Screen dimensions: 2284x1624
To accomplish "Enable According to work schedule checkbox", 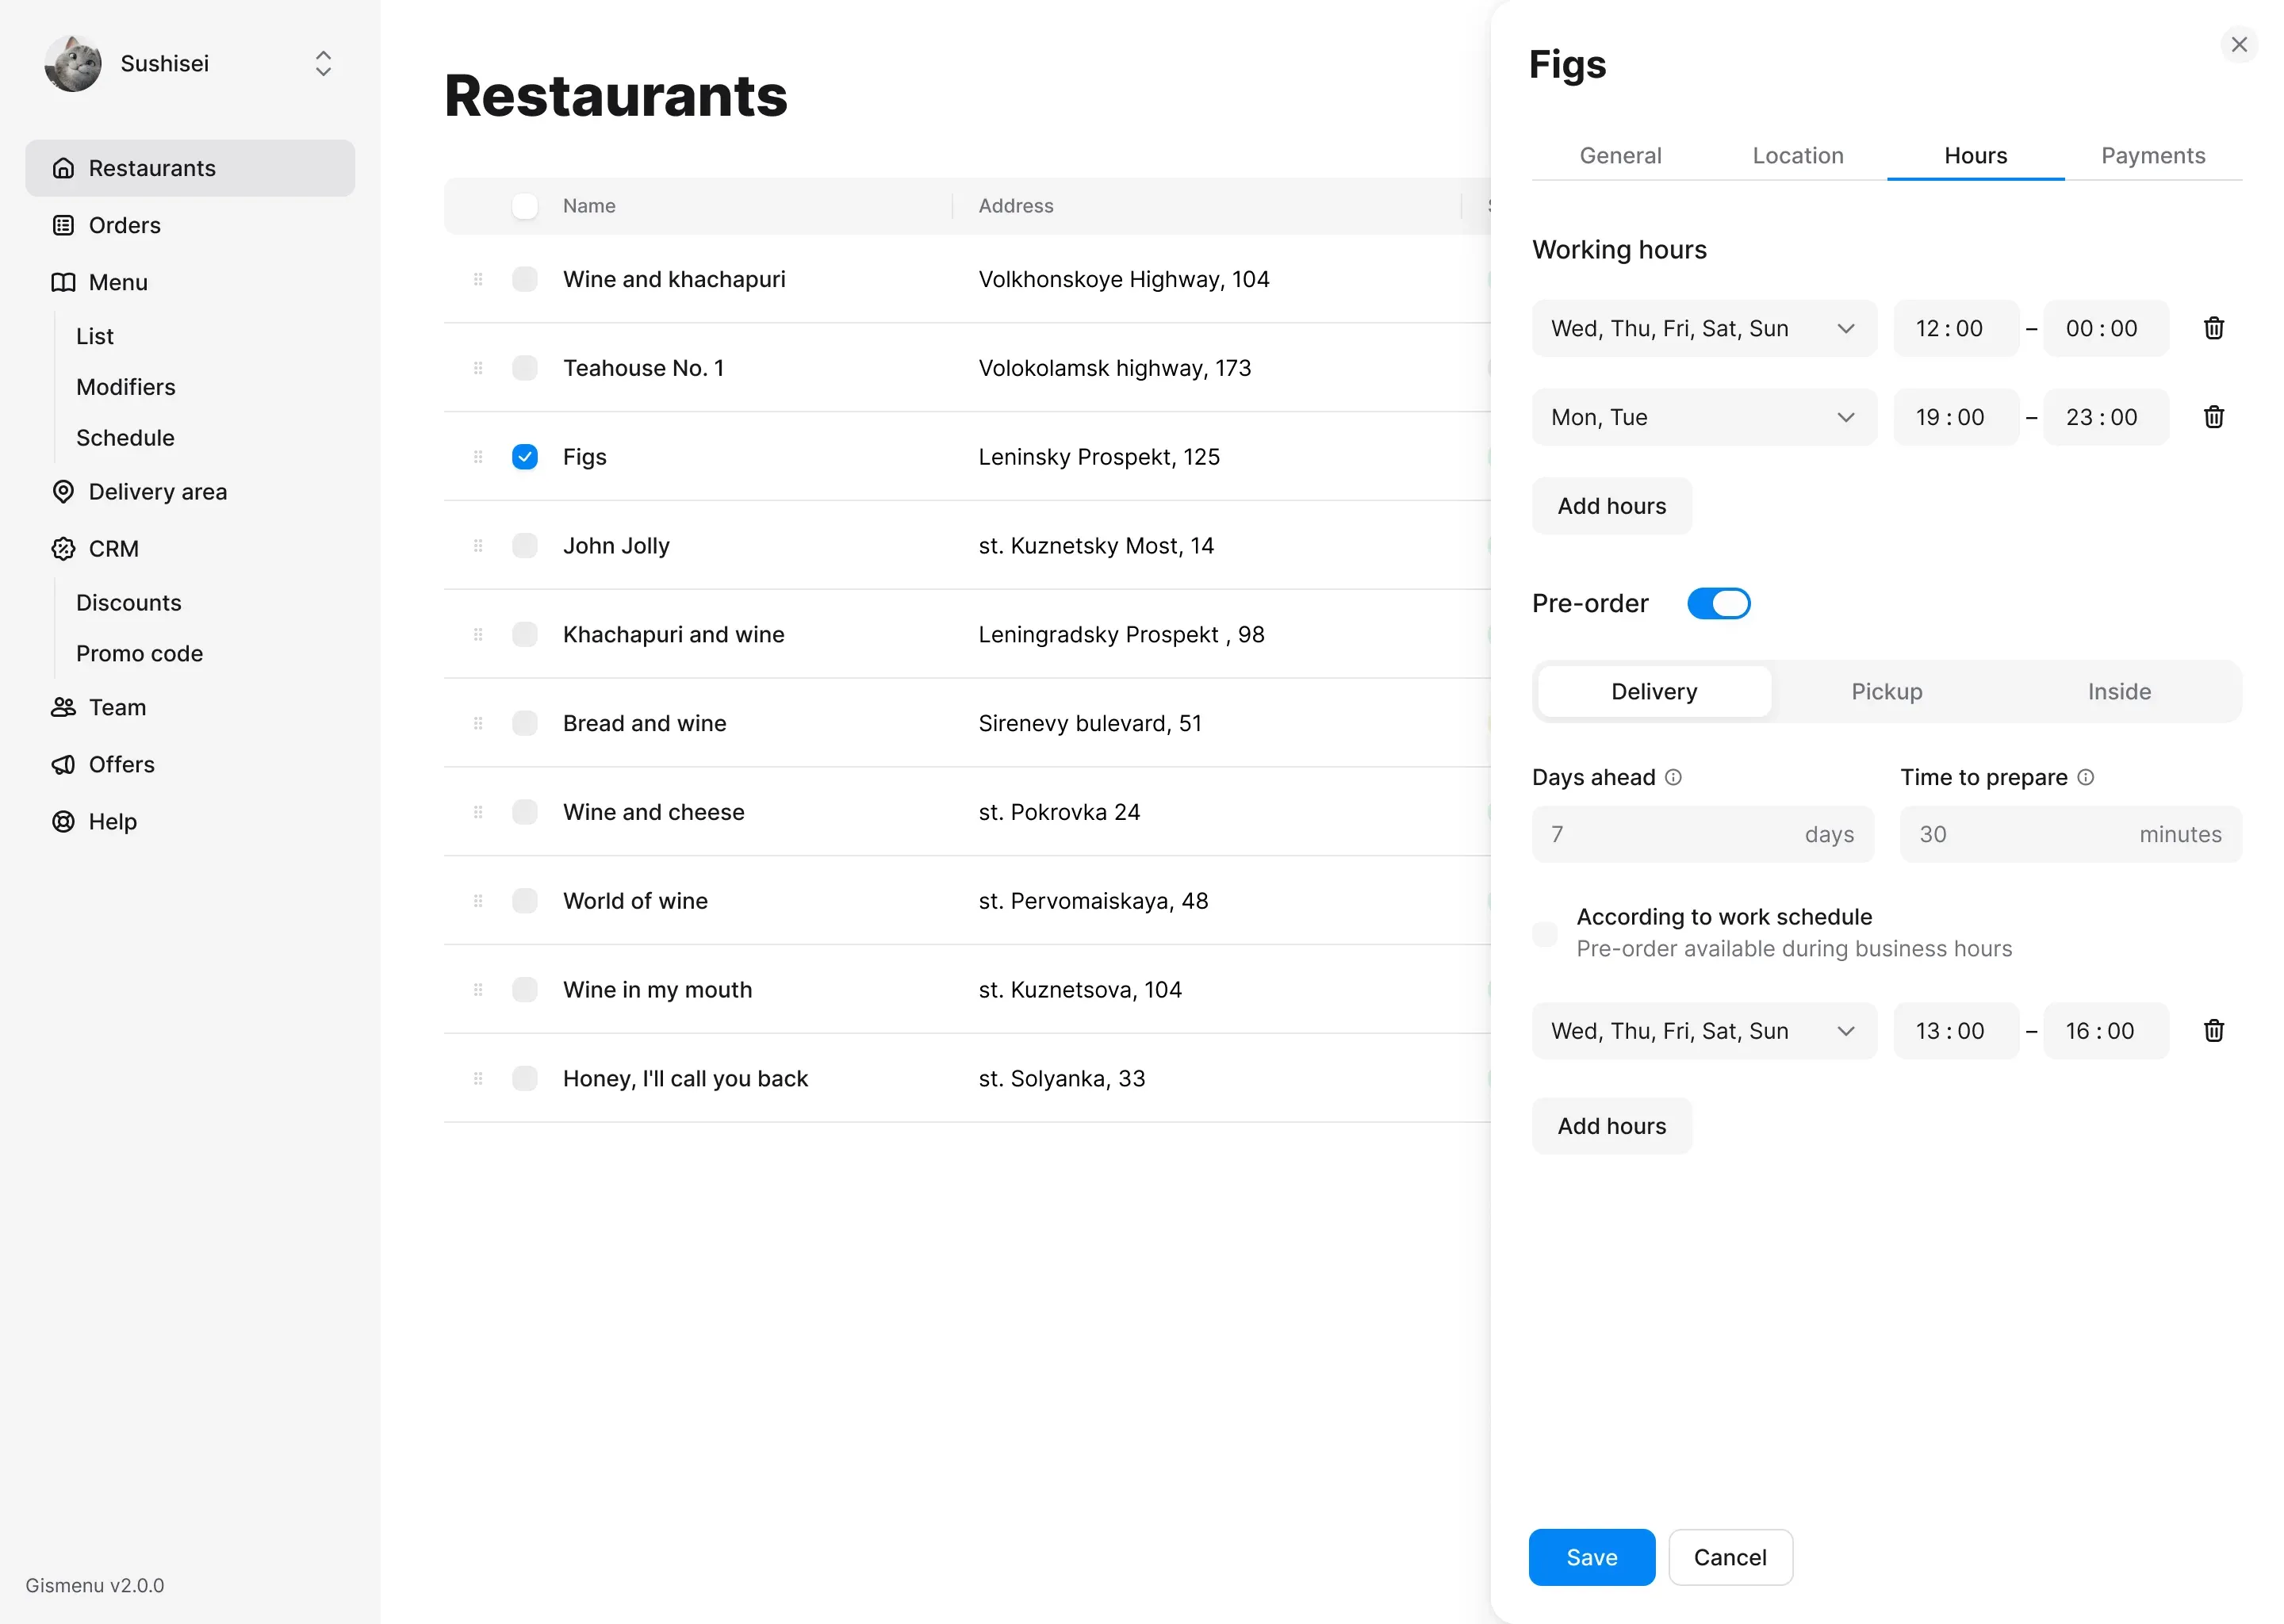I will point(1545,933).
